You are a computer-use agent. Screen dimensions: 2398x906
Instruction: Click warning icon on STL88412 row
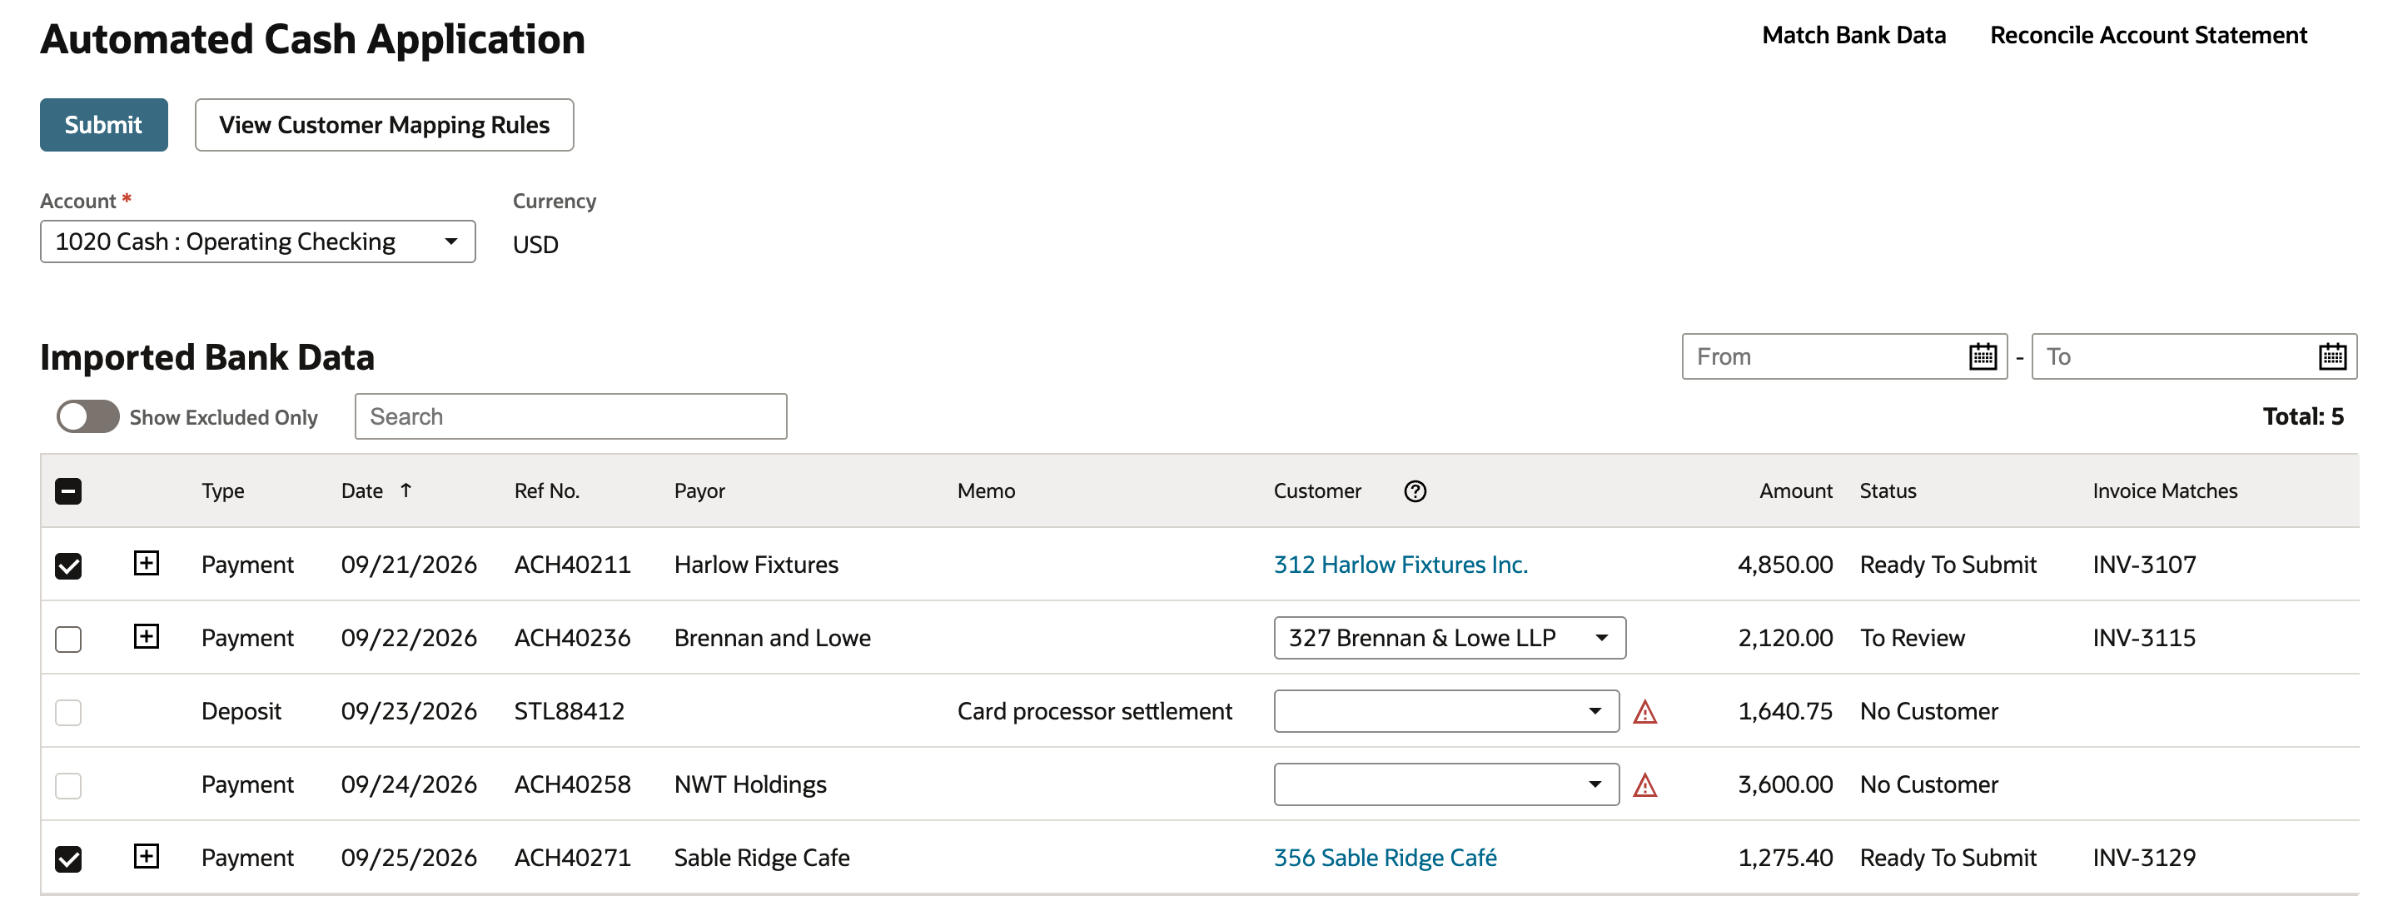point(1644,712)
